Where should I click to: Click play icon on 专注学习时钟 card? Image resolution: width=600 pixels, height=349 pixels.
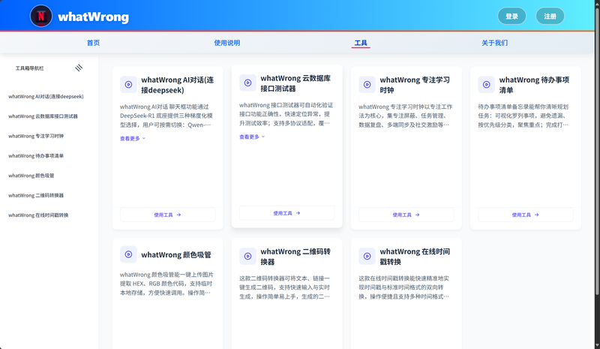367,85
